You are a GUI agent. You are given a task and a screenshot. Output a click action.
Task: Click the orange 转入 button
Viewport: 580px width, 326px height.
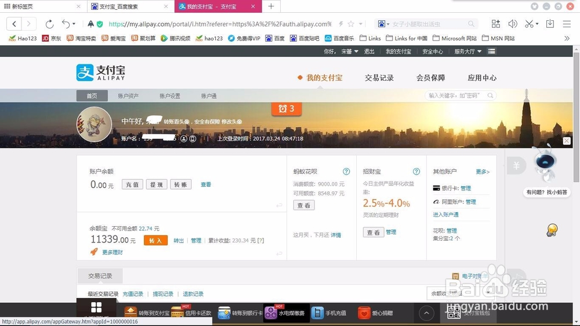point(155,241)
